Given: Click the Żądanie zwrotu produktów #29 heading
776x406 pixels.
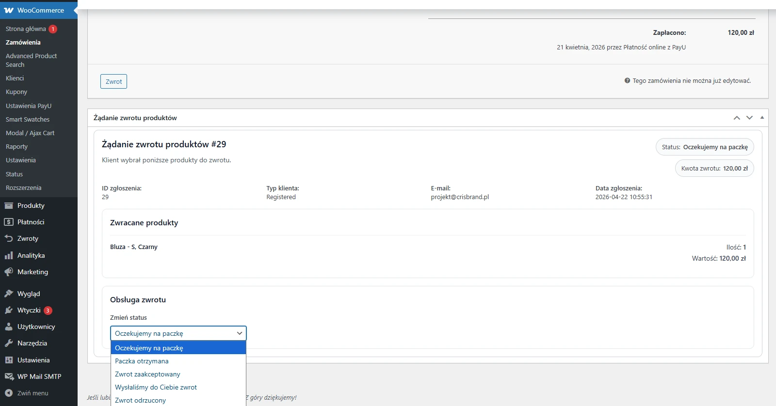Looking at the screenshot, I should (x=164, y=144).
